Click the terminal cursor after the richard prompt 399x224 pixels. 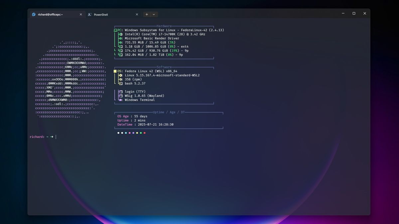[55, 137]
